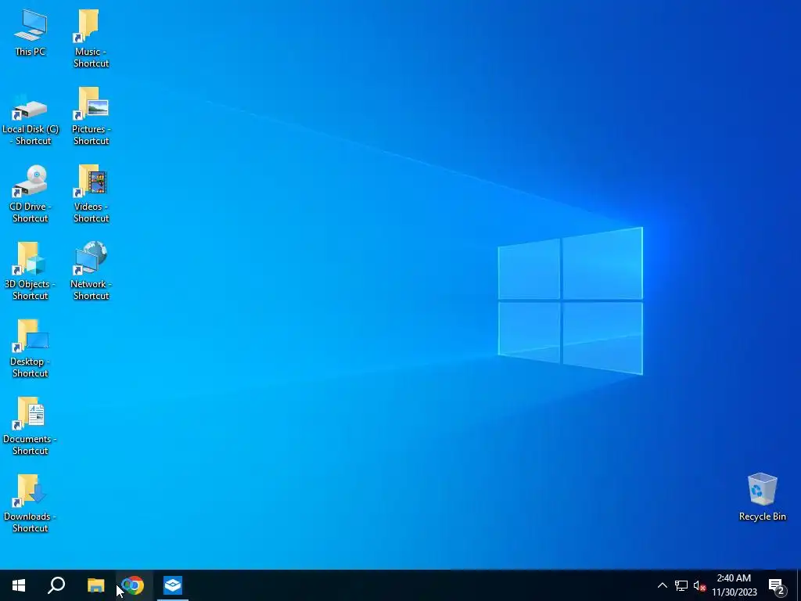Open the Action Center notifications

click(x=777, y=586)
